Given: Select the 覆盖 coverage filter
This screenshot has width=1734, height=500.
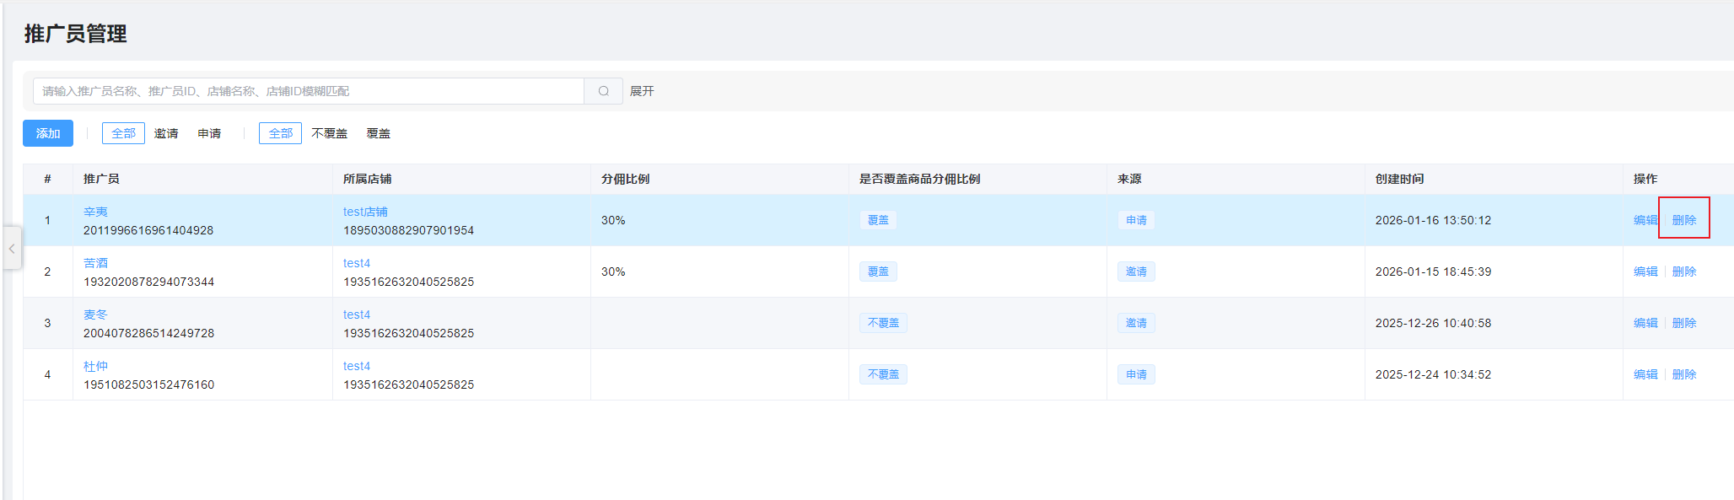Looking at the screenshot, I should tap(379, 133).
